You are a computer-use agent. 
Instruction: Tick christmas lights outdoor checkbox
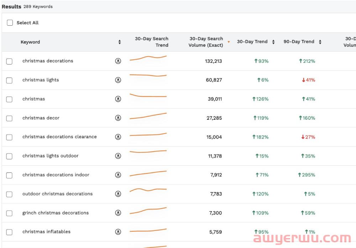9,156
